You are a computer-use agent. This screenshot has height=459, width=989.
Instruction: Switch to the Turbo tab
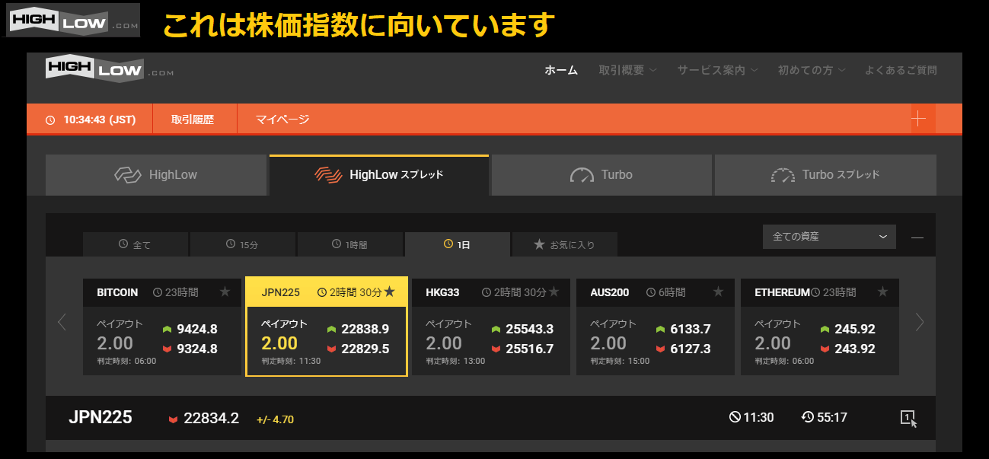pos(601,175)
